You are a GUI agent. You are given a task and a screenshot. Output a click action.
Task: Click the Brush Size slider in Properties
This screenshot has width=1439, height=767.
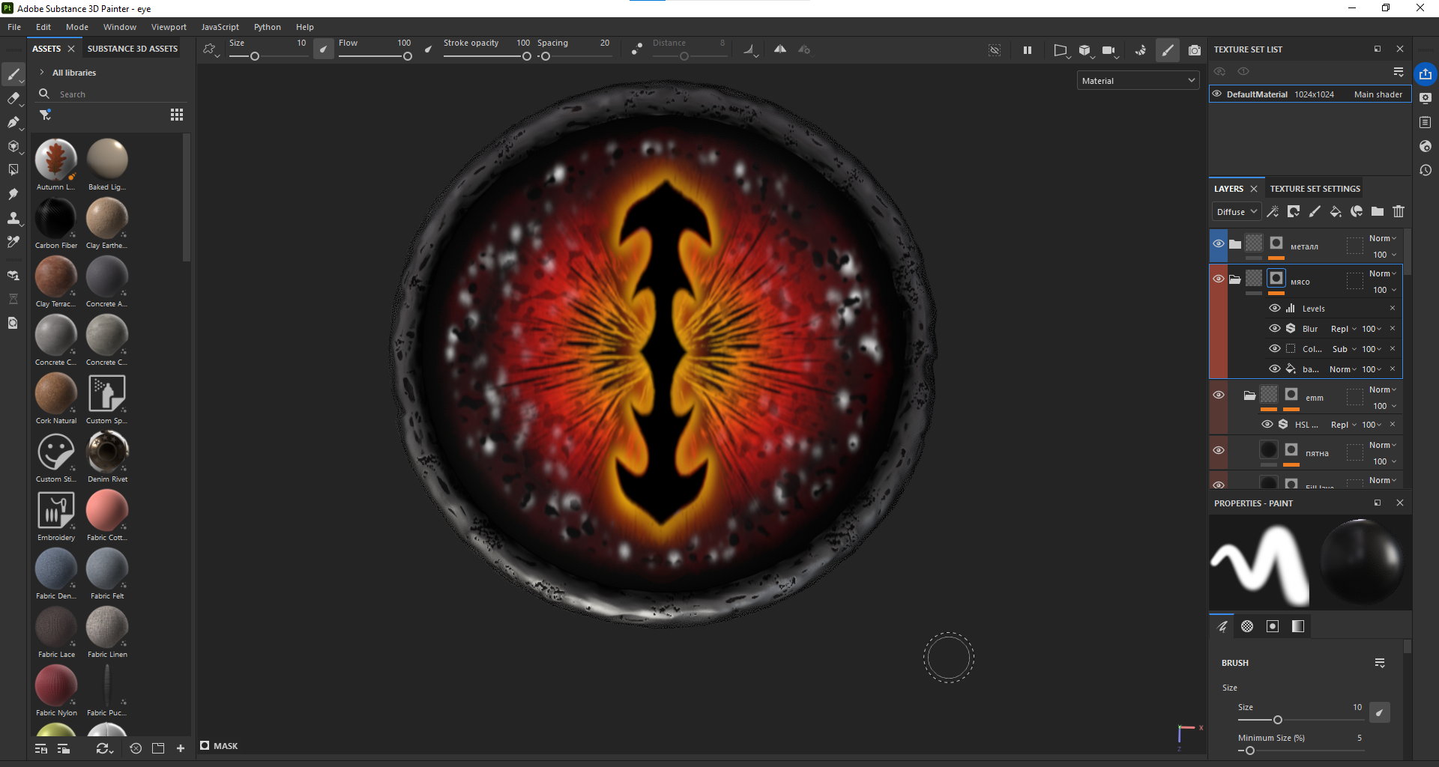point(1300,720)
